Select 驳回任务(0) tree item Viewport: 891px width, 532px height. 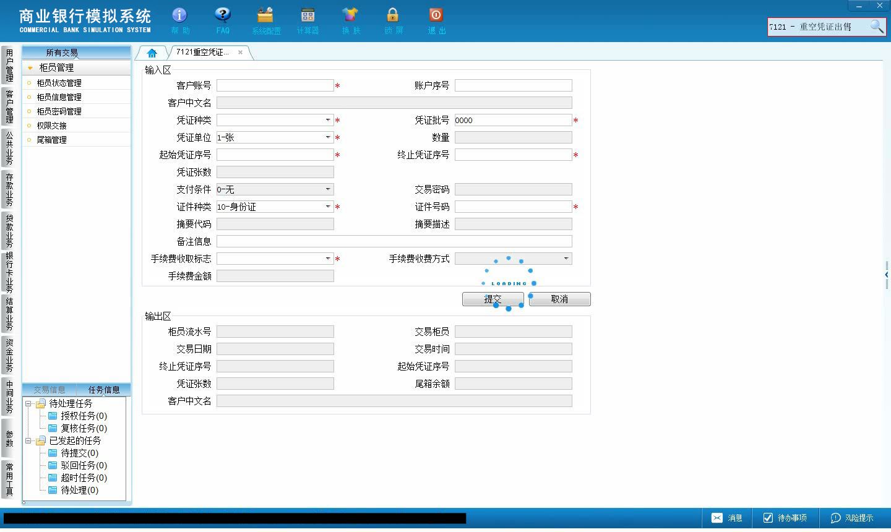pyautogui.click(x=84, y=465)
